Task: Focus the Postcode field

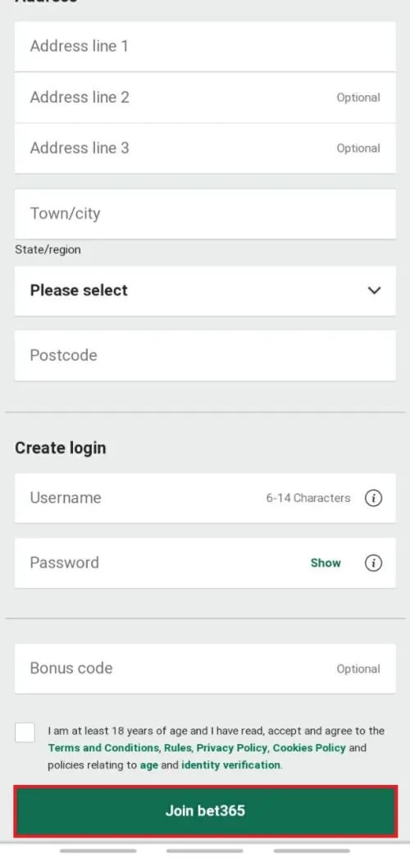Action: (205, 356)
